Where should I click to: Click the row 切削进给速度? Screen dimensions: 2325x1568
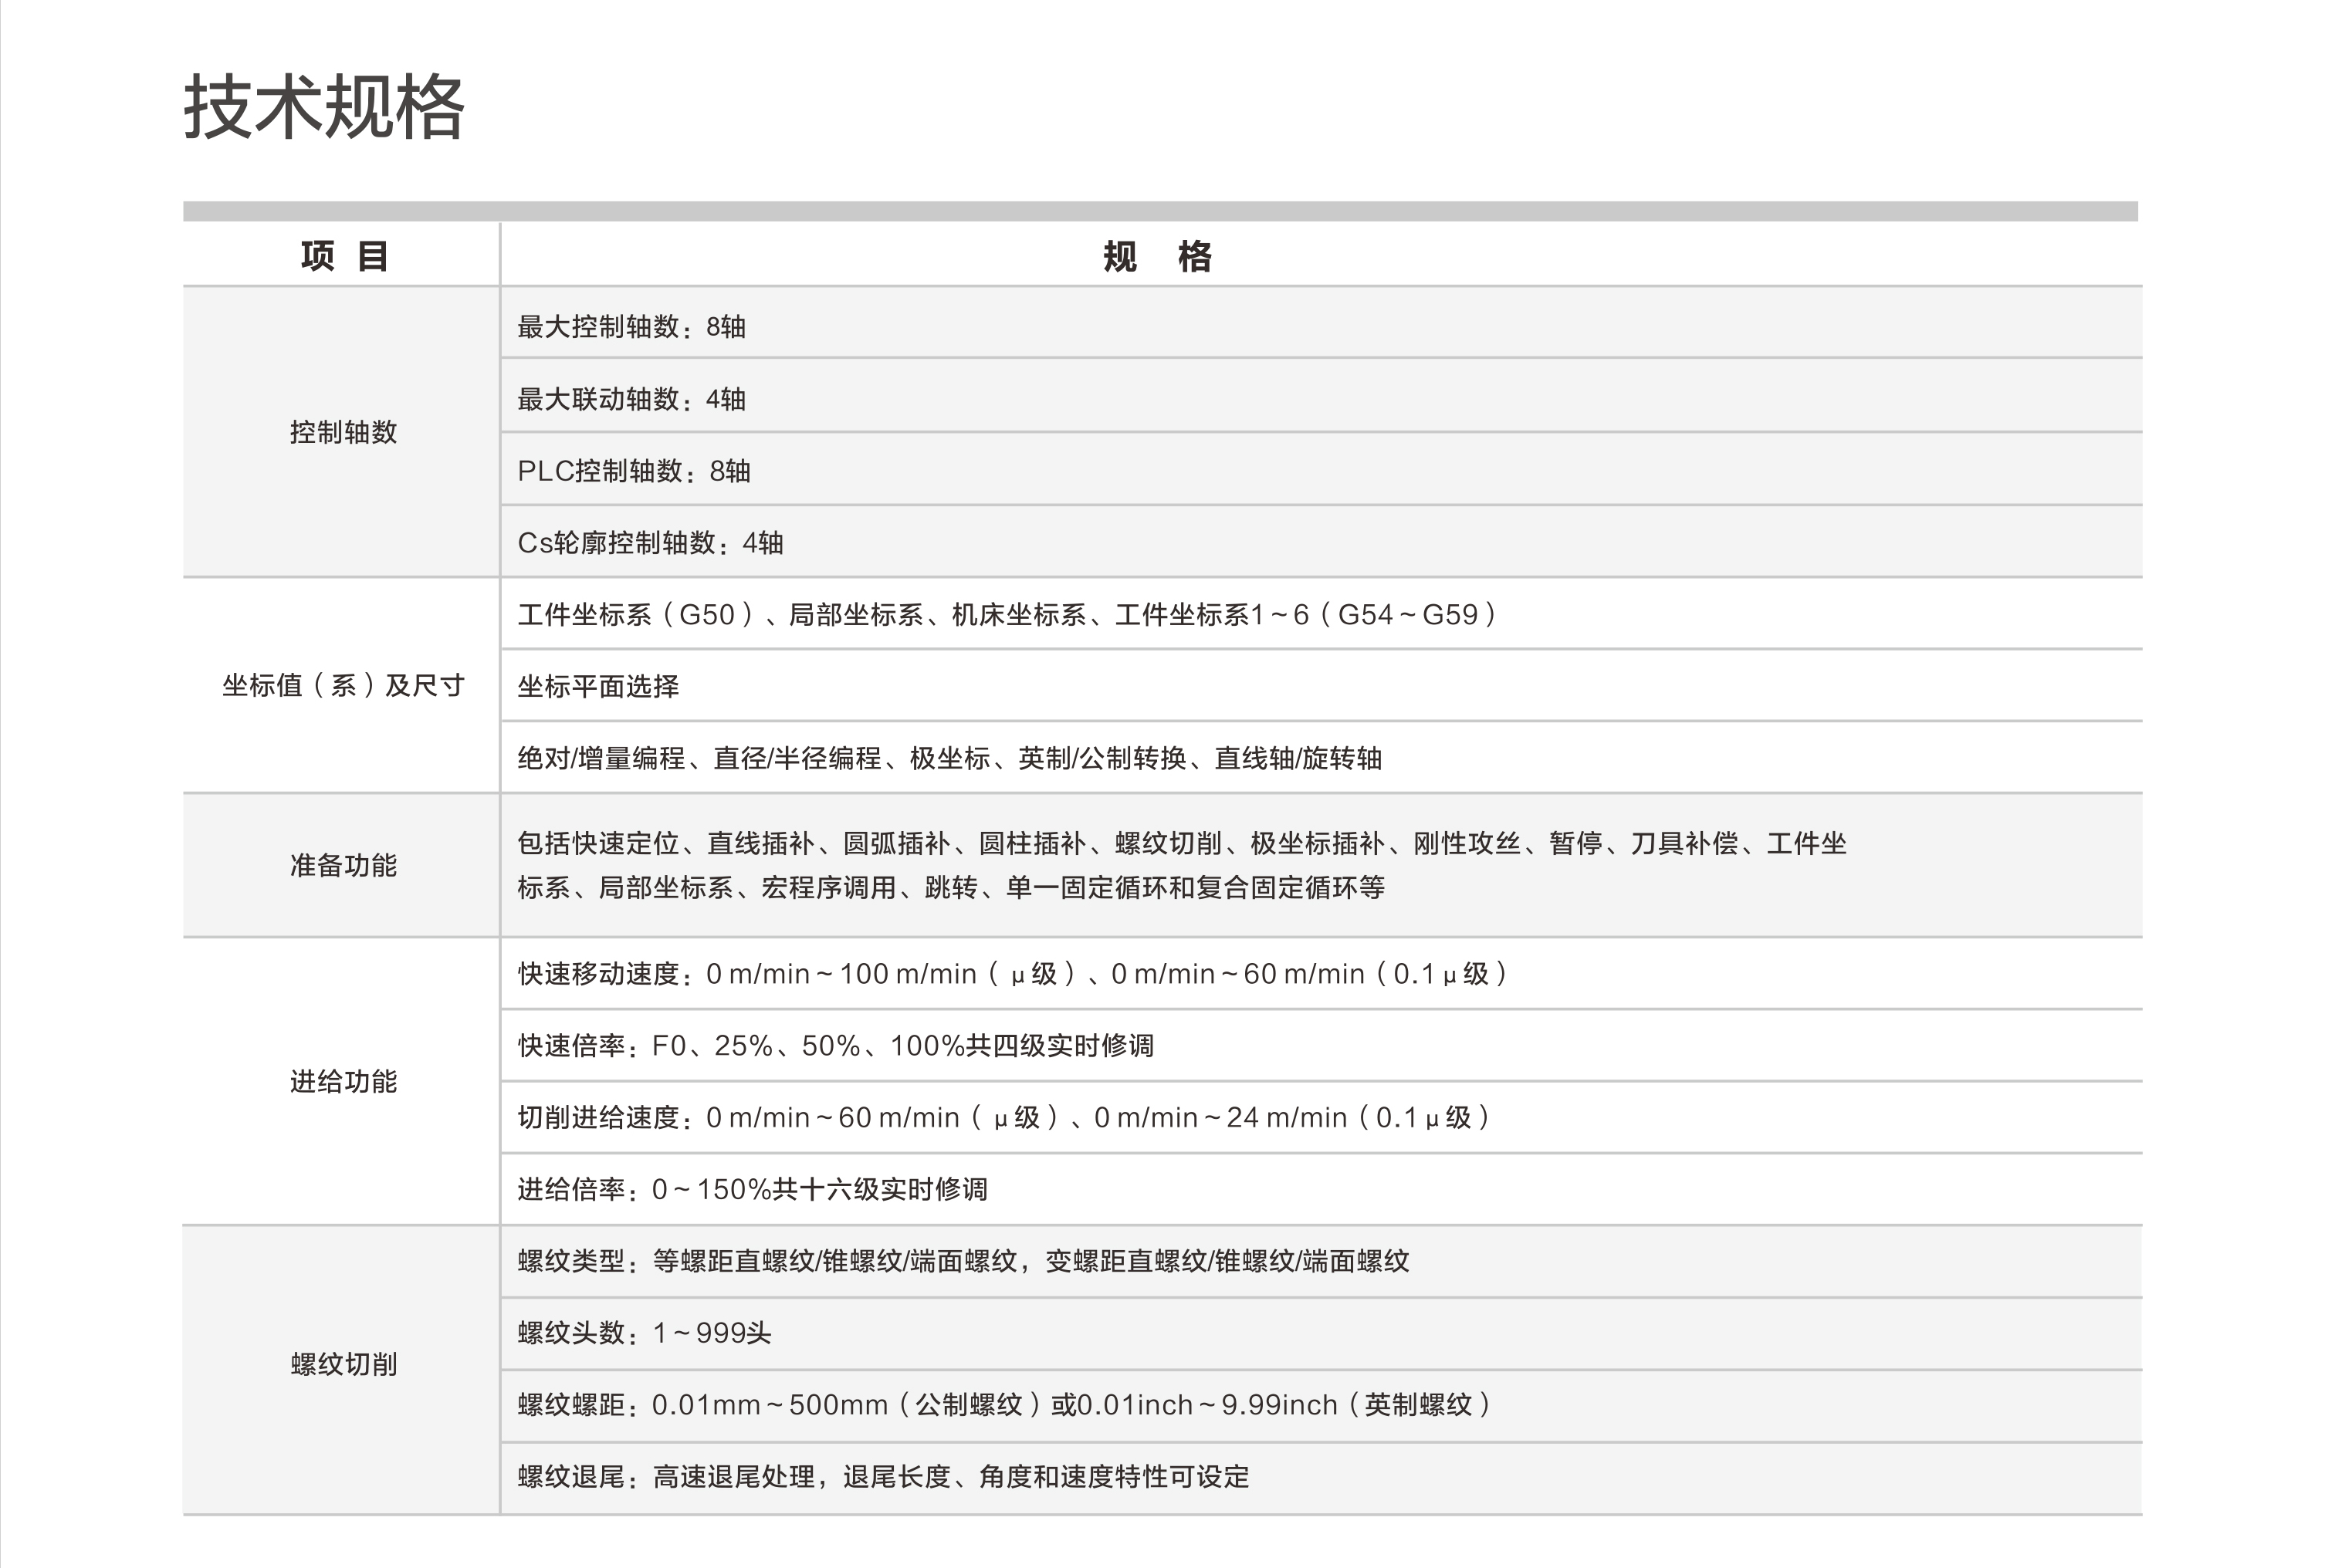coord(1321,1117)
